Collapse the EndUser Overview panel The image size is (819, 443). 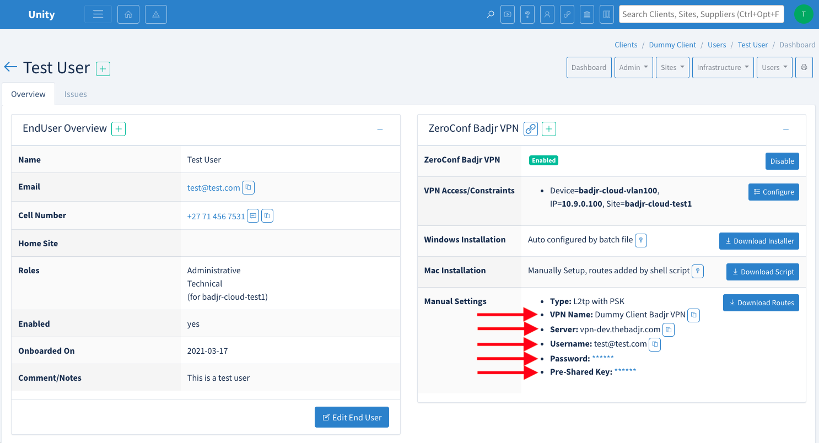380,129
